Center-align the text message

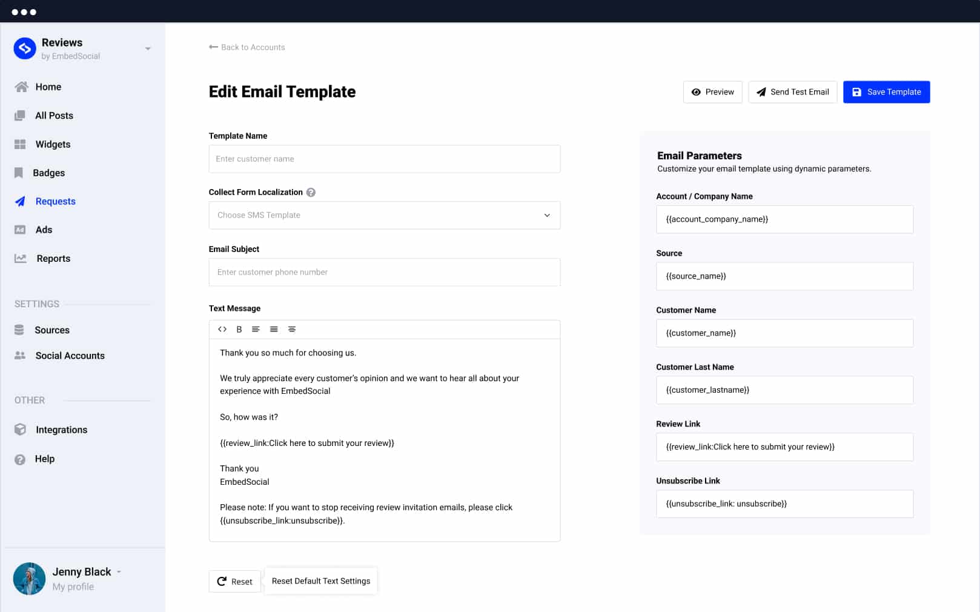click(x=292, y=329)
